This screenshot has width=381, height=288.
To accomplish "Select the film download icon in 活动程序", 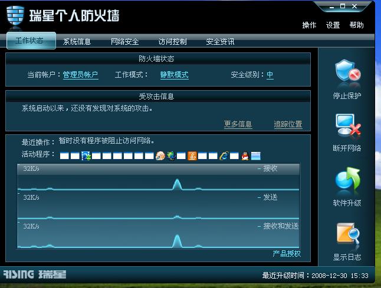I will click(86, 155).
